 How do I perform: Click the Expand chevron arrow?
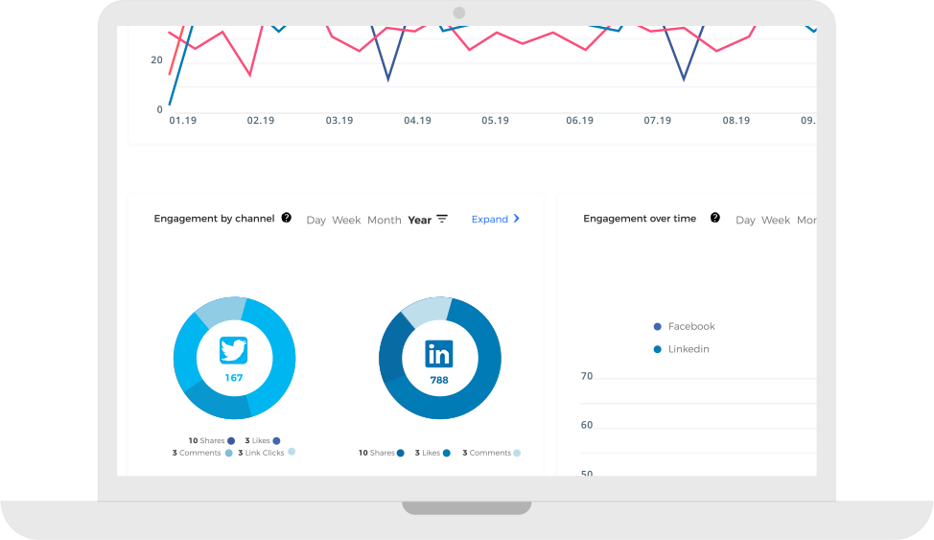click(517, 218)
